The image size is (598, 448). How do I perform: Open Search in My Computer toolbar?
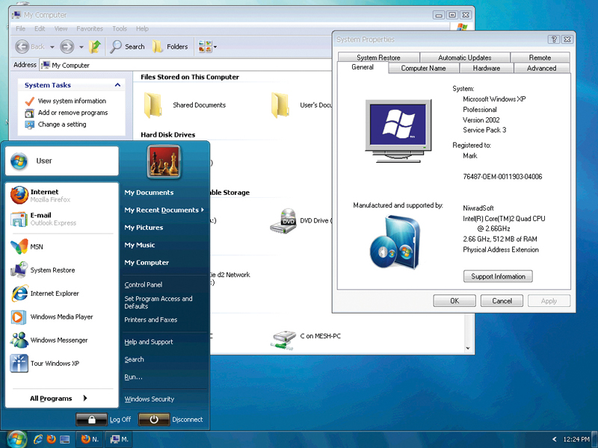pyautogui.click(x=127, y=46)
